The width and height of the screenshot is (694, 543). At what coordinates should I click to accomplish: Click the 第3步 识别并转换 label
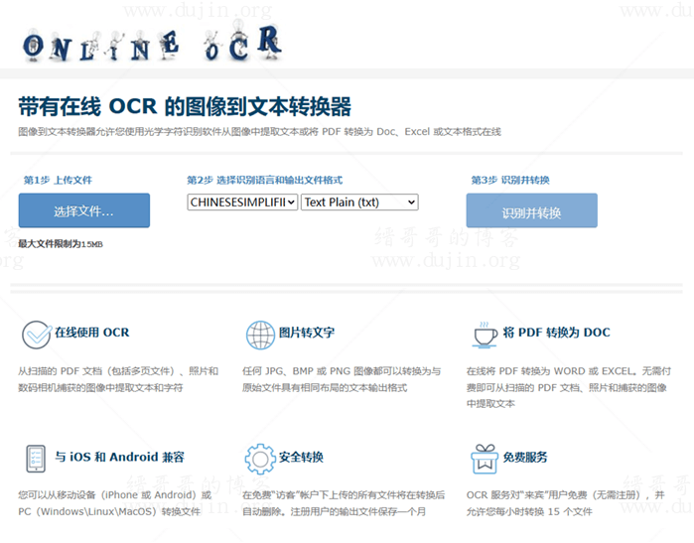pyautogui.click(x=510, y=180)
